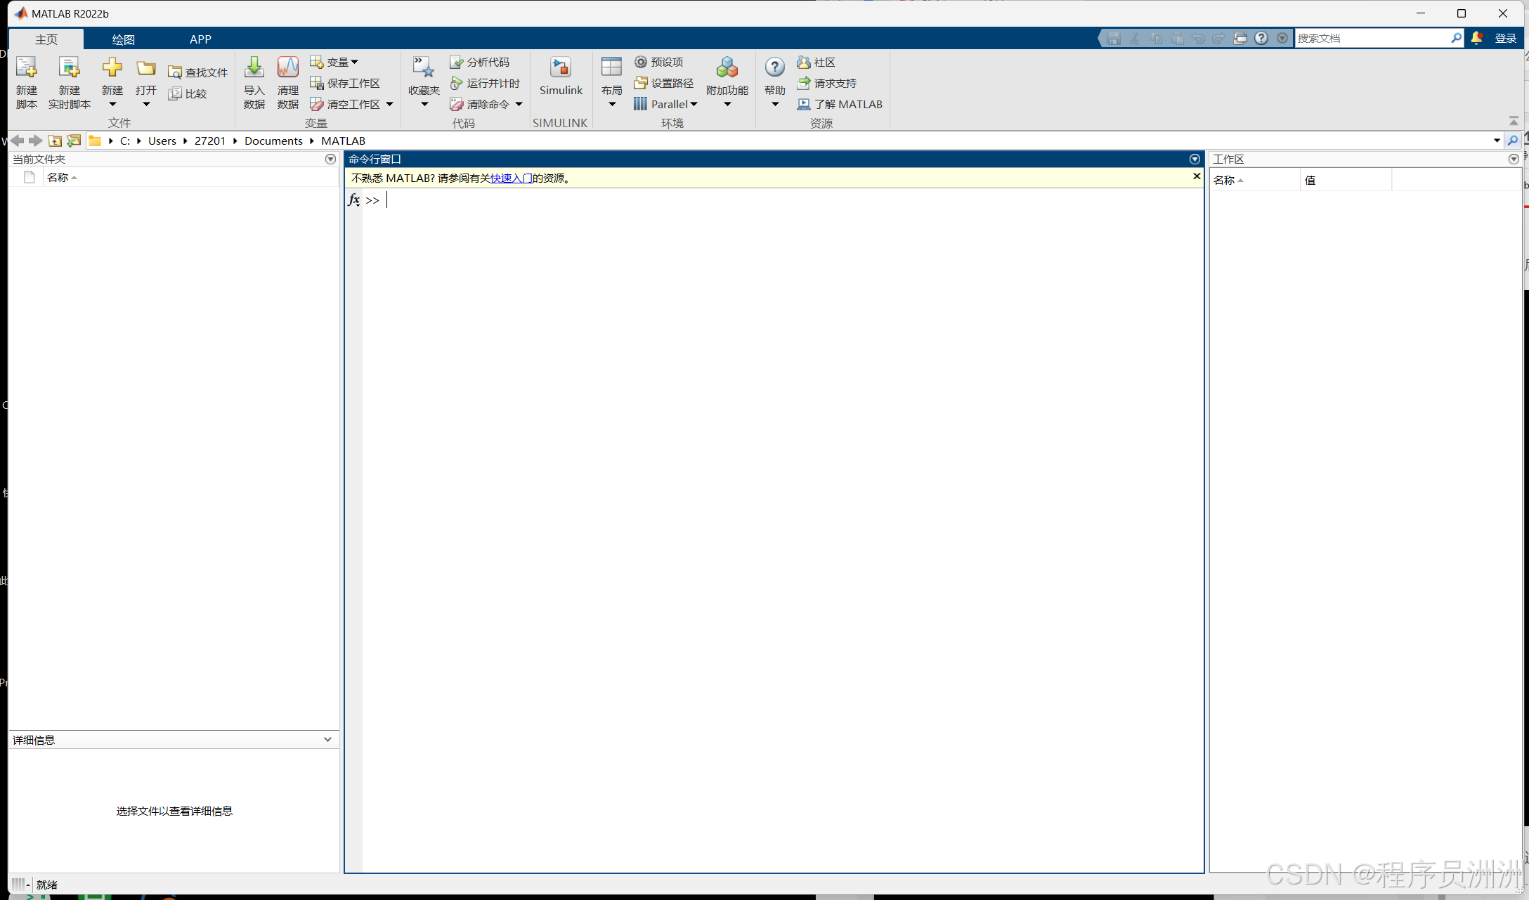The width and height of the screenshot is (1529, 900).
Task: Switch to the Home (主页) tab
Action: [46, 39]
